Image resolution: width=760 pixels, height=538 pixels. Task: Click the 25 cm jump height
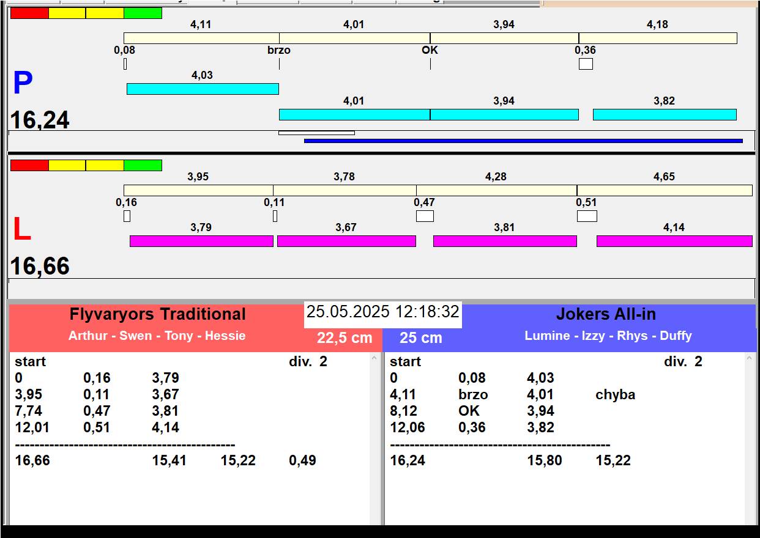[x=421, y=337]
